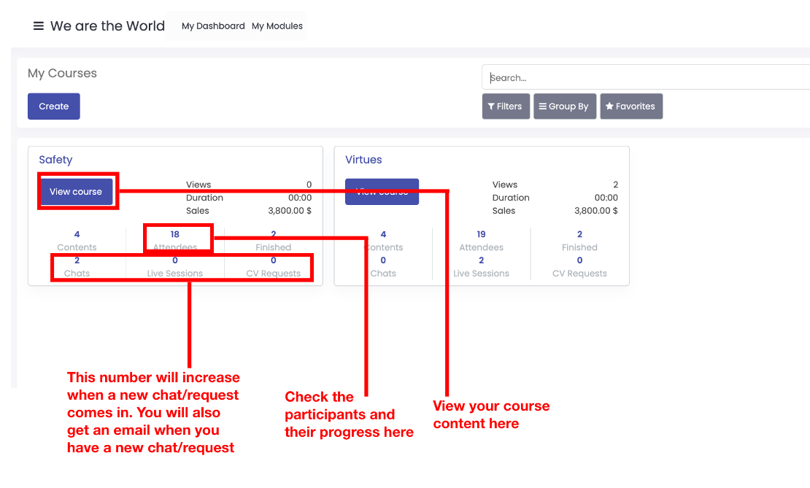The width and height of the screenshot is (810, 488).
Task: Go to My Dashboard menu
Action: [x=213, y=26]
